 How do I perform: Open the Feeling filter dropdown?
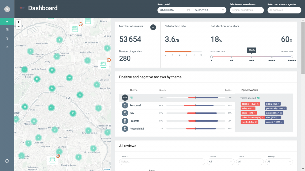click(279, 162)
